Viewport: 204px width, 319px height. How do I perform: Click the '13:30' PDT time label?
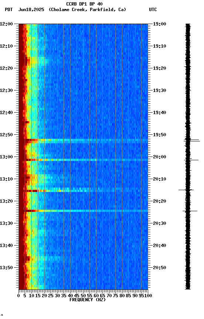click(6, 224)
